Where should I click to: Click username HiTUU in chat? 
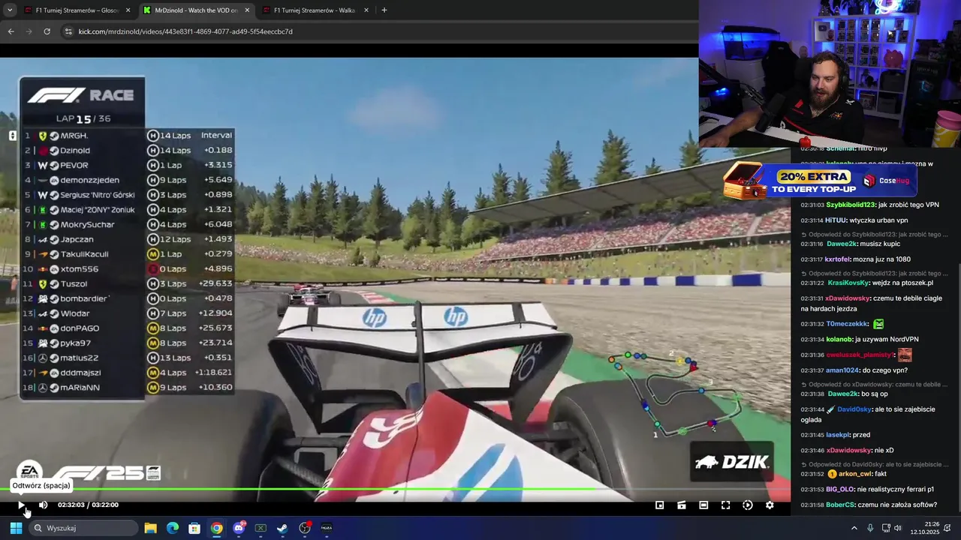(836, 220)
